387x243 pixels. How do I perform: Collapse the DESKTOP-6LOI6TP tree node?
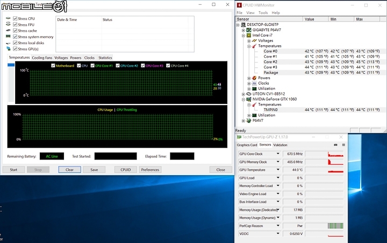point(238,25)
